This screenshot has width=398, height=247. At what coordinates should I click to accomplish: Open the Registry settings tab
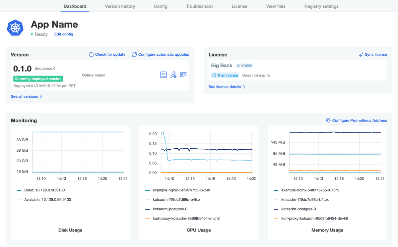[x=321, y=6]
